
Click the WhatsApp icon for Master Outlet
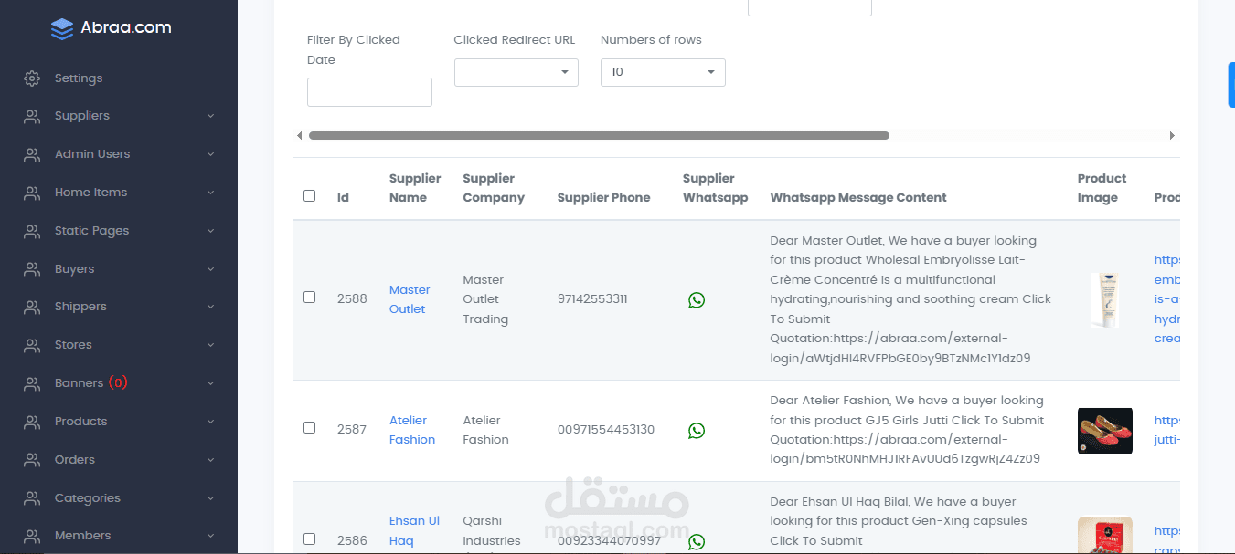click(697, 300)
